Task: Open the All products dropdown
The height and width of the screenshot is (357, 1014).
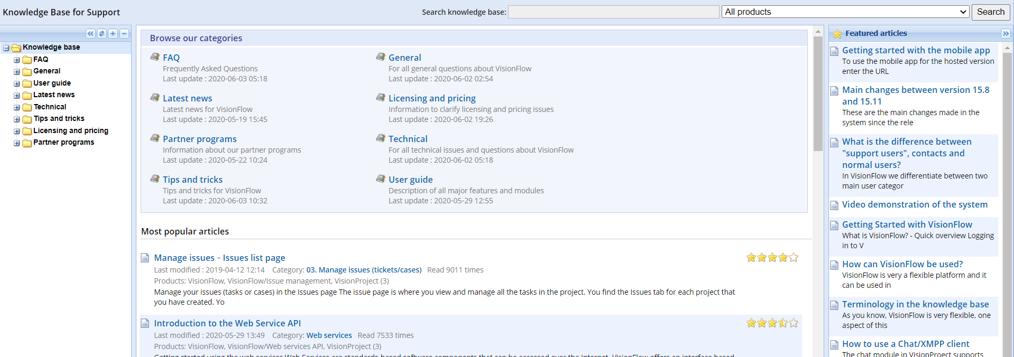Action: [x=845, y=12]
